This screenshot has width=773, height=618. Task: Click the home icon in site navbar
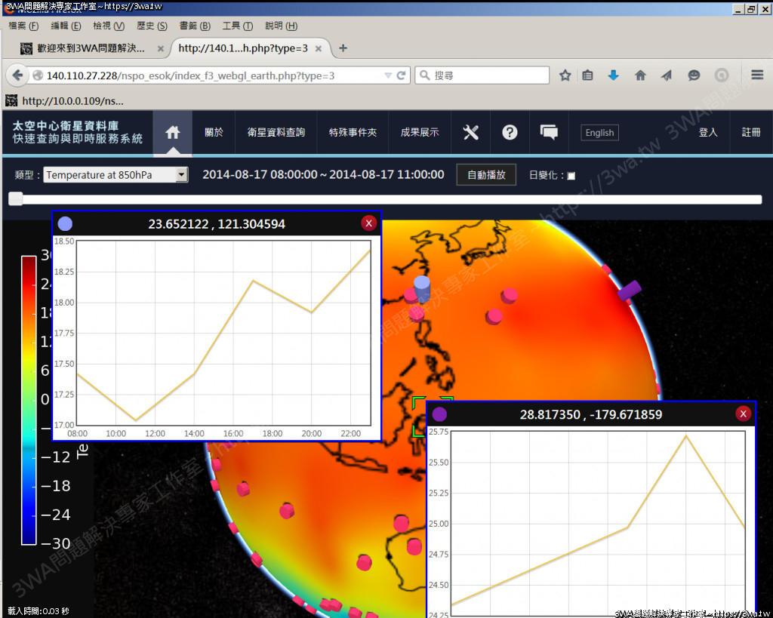click(173, 133)
